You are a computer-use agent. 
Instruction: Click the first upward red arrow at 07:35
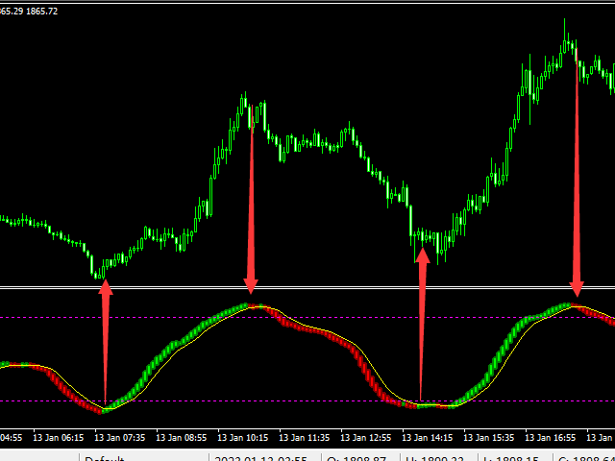[x=105, y=341]
